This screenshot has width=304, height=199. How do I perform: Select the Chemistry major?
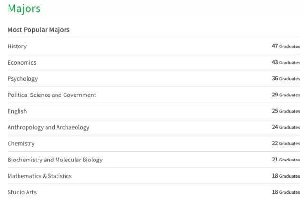[x=21, y=143]
